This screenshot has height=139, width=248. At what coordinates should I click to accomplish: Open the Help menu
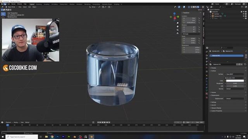[x=25, y=4]
